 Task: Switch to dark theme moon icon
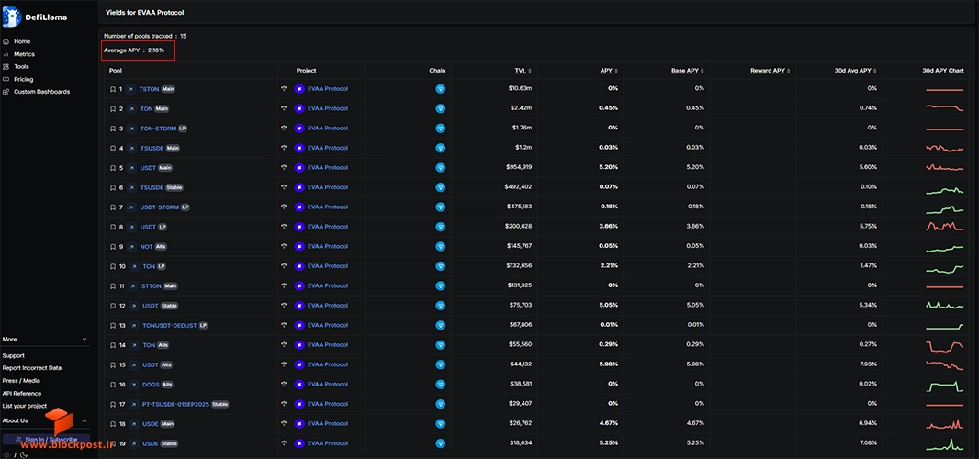24,454
